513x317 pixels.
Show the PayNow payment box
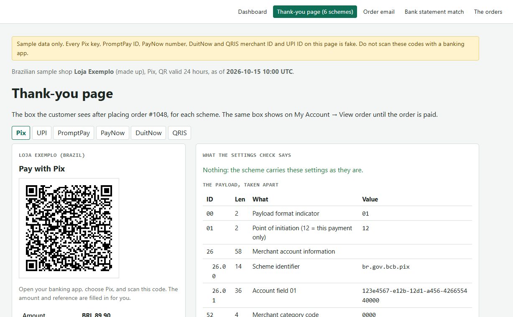coord(112,133)
